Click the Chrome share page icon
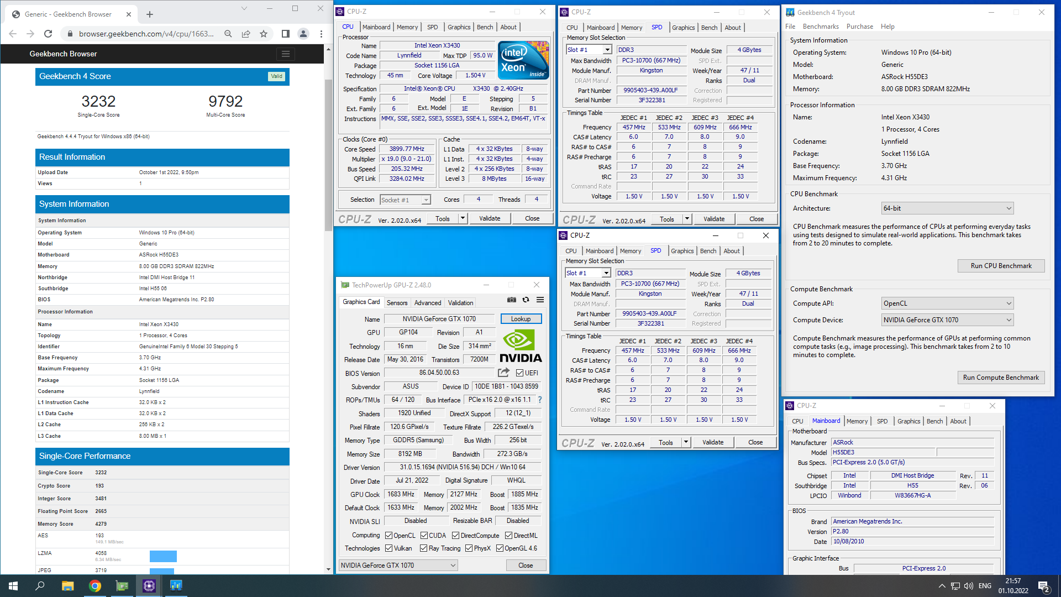This screenshot has width=1061, height=597. coord(246,34)
